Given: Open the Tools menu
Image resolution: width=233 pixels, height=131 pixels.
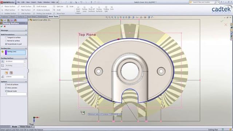Looking at the screenshot, I should point(40,2).
